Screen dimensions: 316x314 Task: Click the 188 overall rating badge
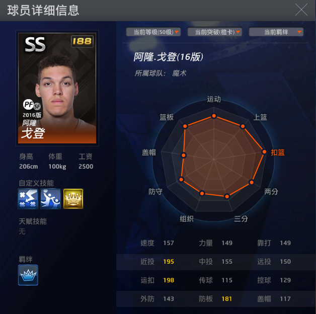coord(82,41)
